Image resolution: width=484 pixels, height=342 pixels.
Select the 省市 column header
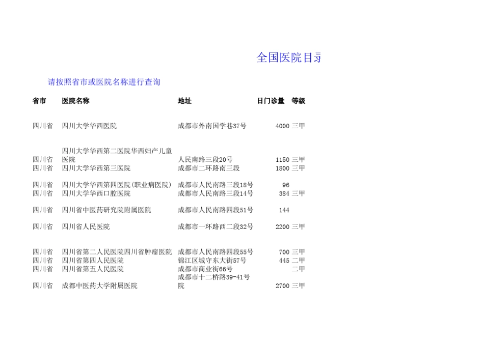[x=39, y=101]
